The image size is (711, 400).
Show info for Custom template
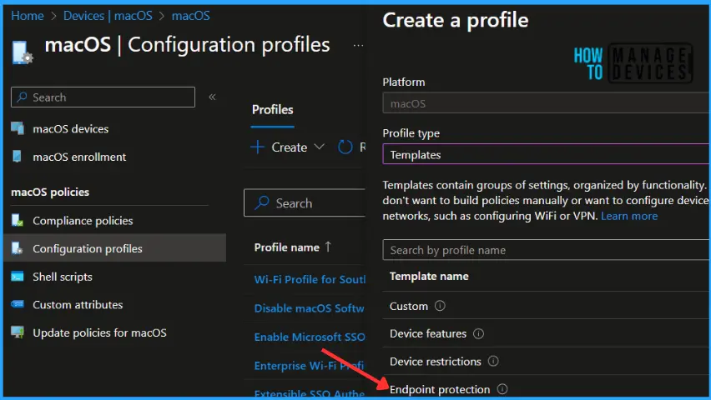[440, 306]
